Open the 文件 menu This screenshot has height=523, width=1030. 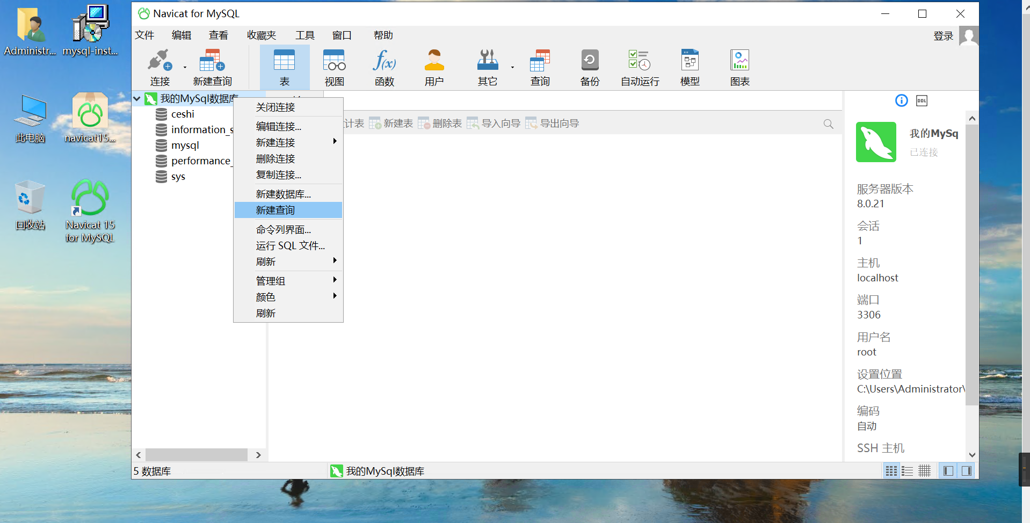144,35
